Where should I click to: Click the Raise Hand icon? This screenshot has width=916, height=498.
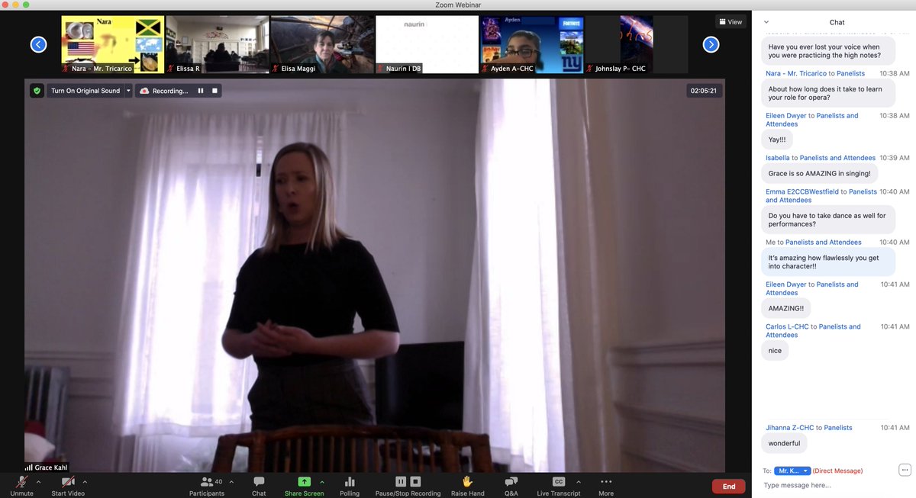click(466, 481)
